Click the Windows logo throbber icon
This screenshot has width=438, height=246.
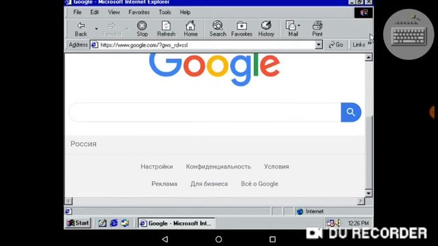pyautogui.click(x=363, y=13)
